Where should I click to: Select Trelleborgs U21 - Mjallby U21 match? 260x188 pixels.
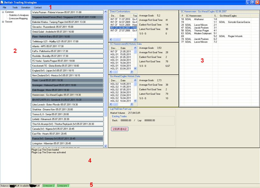(67, 42)
